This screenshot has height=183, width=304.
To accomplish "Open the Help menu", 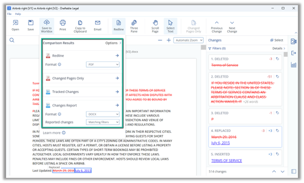I will pyautogui.click(x=18, y=14).
